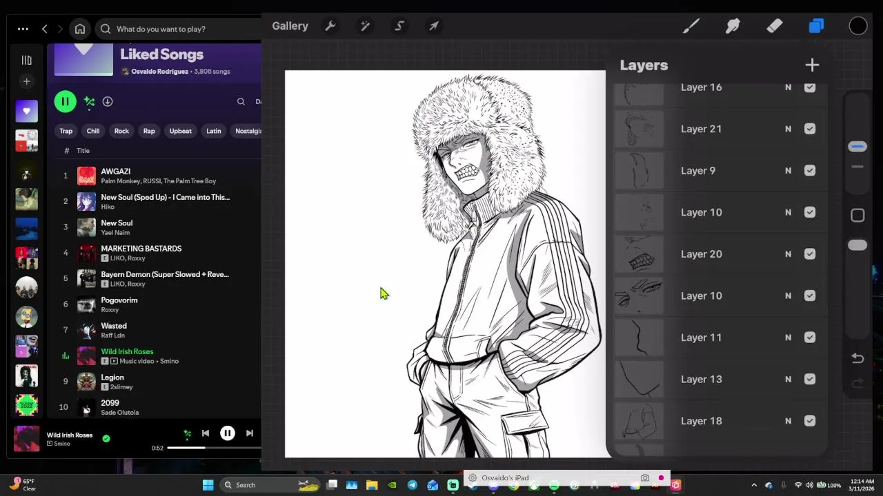Skip to previous track
Screen dimensions: 883x496
click(206, 433)
